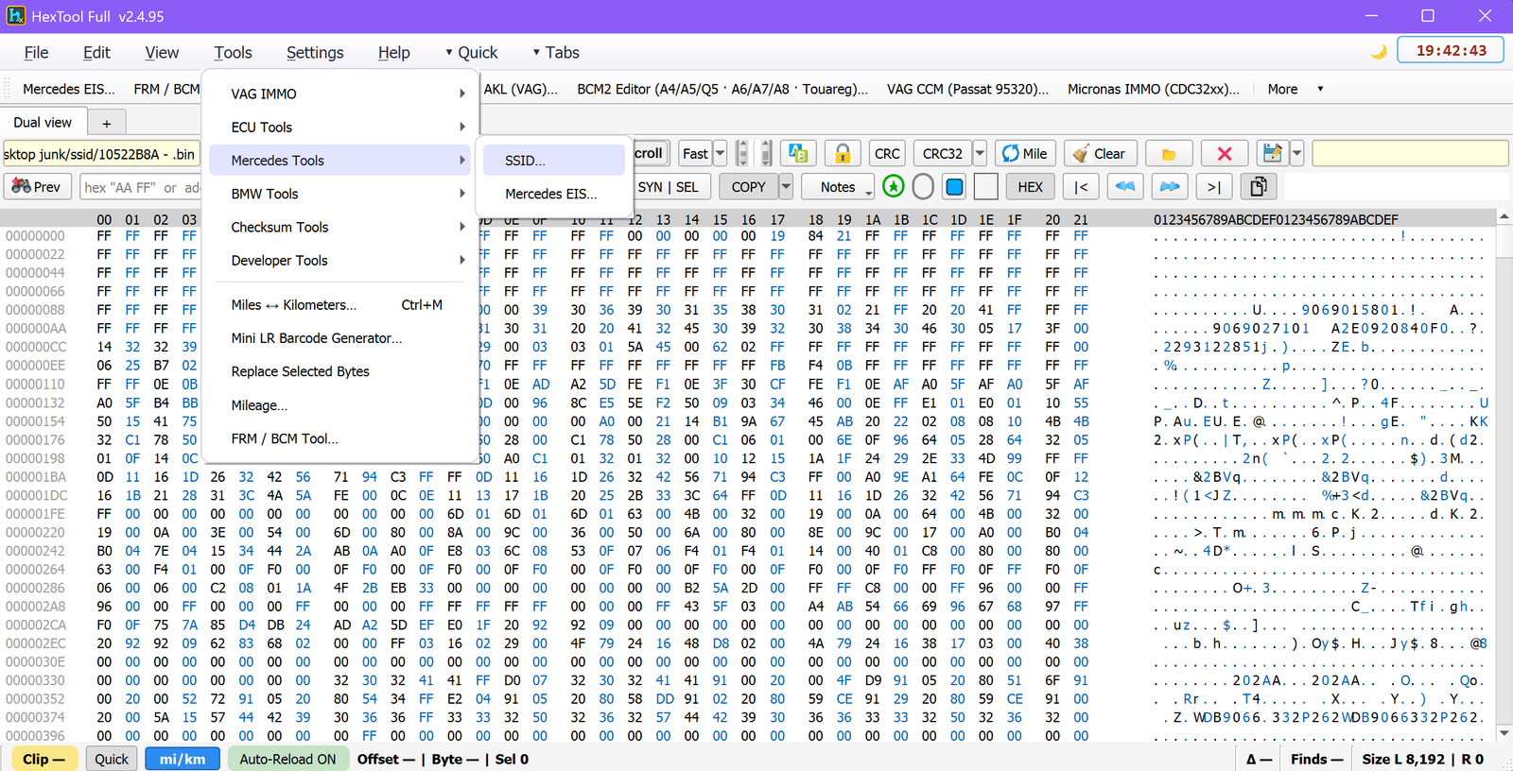Open the Tabs dropdown menu

click(x=556, y=53)
